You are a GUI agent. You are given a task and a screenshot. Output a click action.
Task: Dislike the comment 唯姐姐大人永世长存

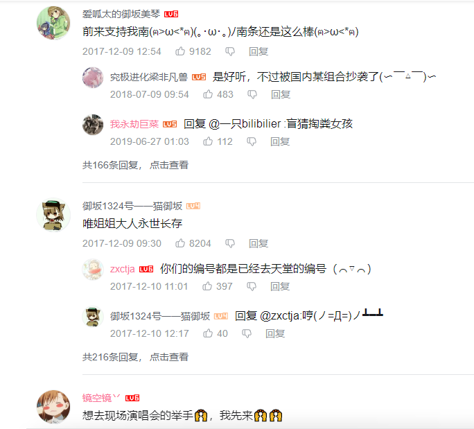(230, 243)
